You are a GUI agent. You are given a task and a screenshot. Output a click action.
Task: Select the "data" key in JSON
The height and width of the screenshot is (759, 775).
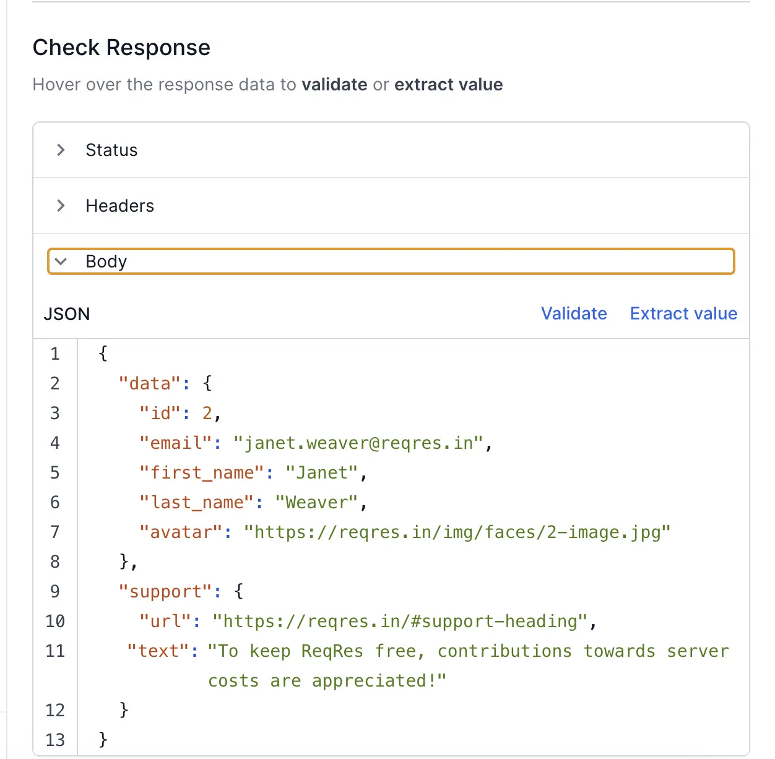[x=150, y=384]
